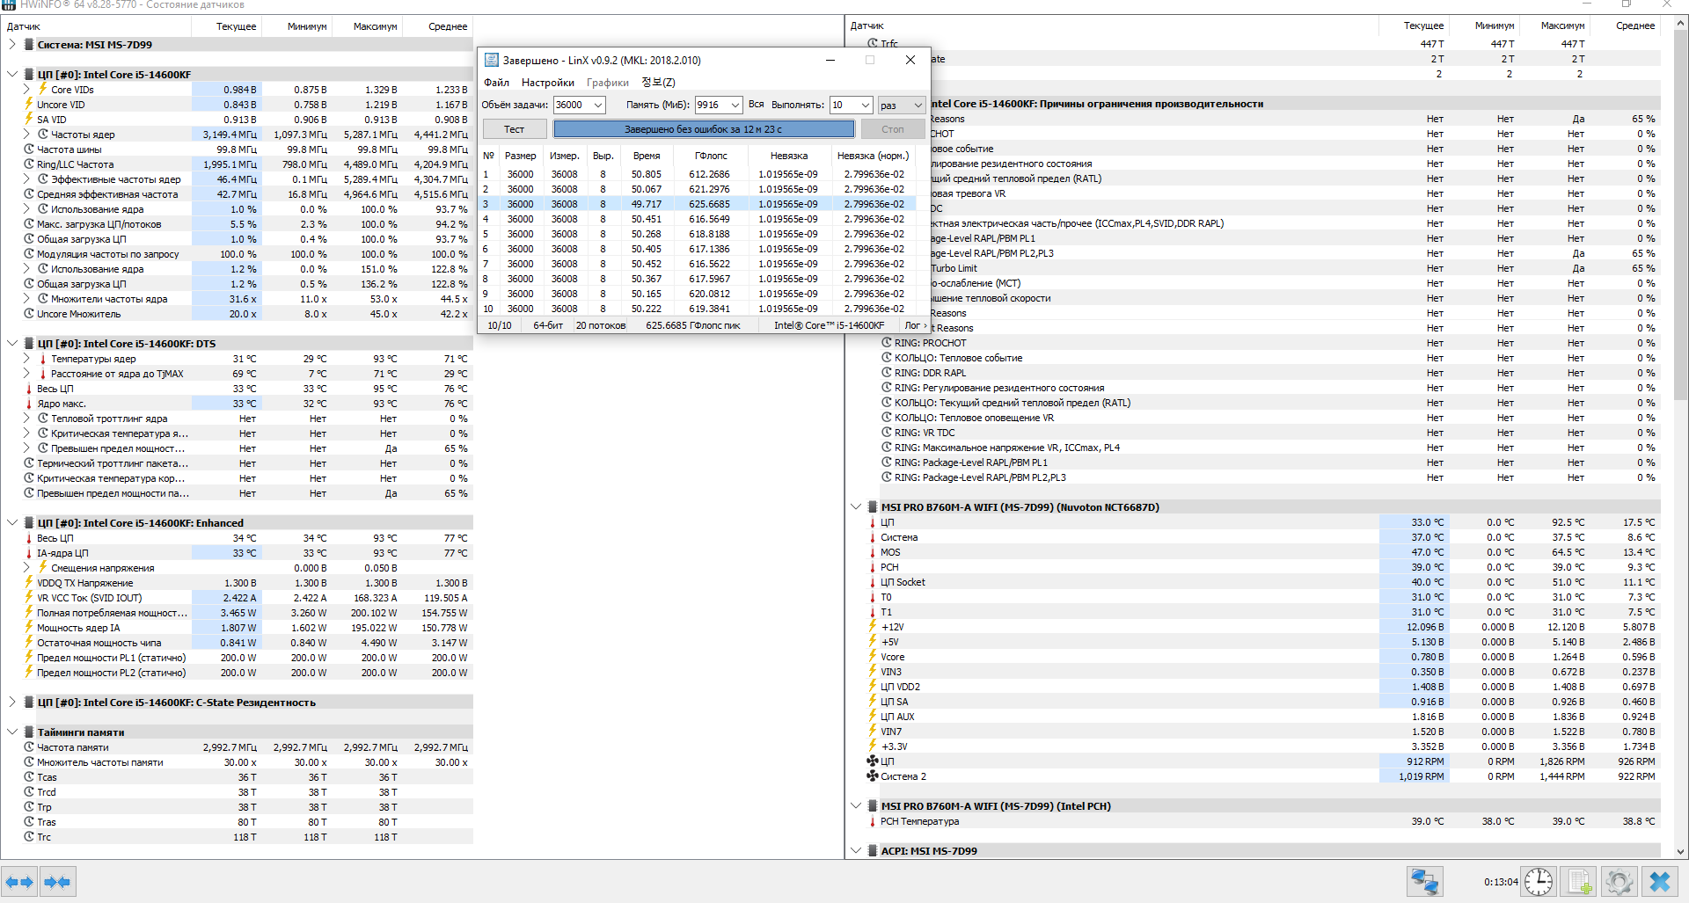Click the clock icon beside Tcas
Screen dimensions: 1689x903
[x=29, y=777]
